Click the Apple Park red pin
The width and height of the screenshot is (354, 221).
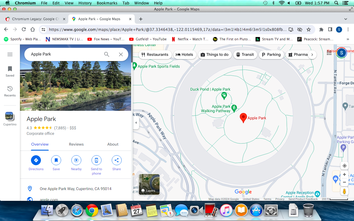click(243, 118)
